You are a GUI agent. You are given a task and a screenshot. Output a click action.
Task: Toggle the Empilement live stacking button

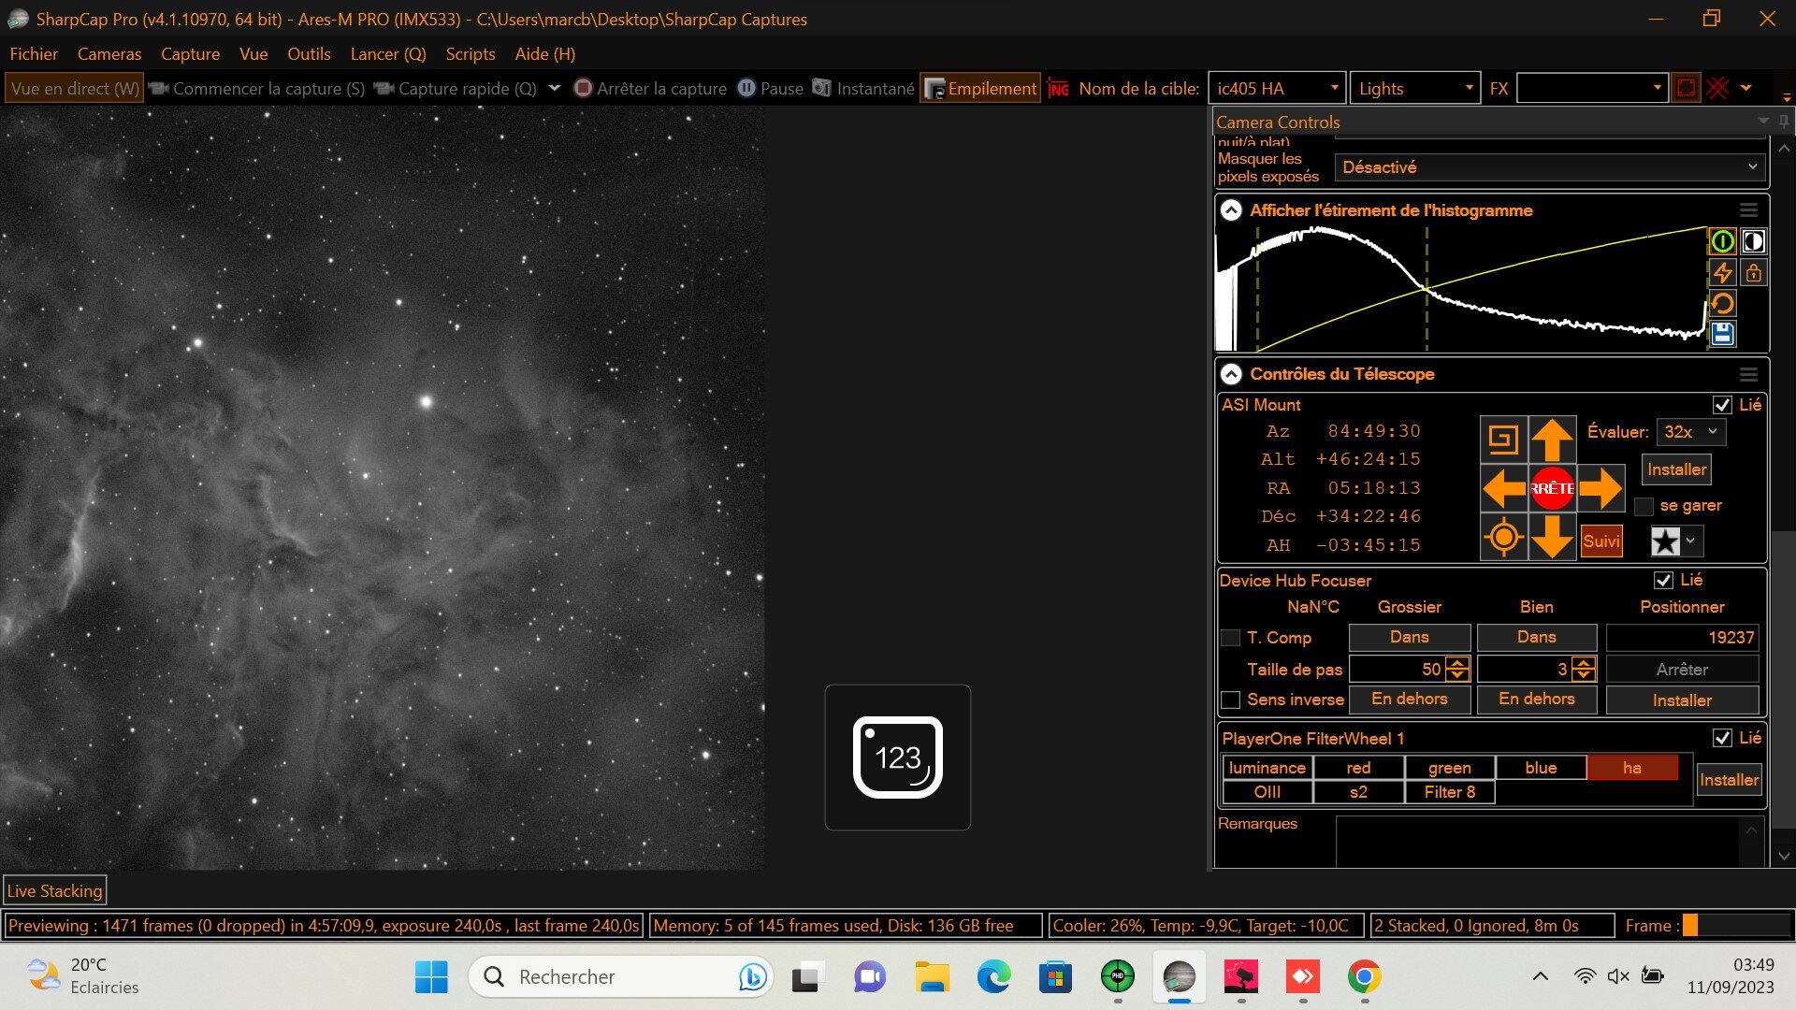point(980,88)
